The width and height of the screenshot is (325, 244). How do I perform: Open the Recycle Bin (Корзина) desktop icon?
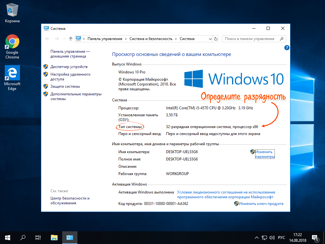(x=12, y=13)
